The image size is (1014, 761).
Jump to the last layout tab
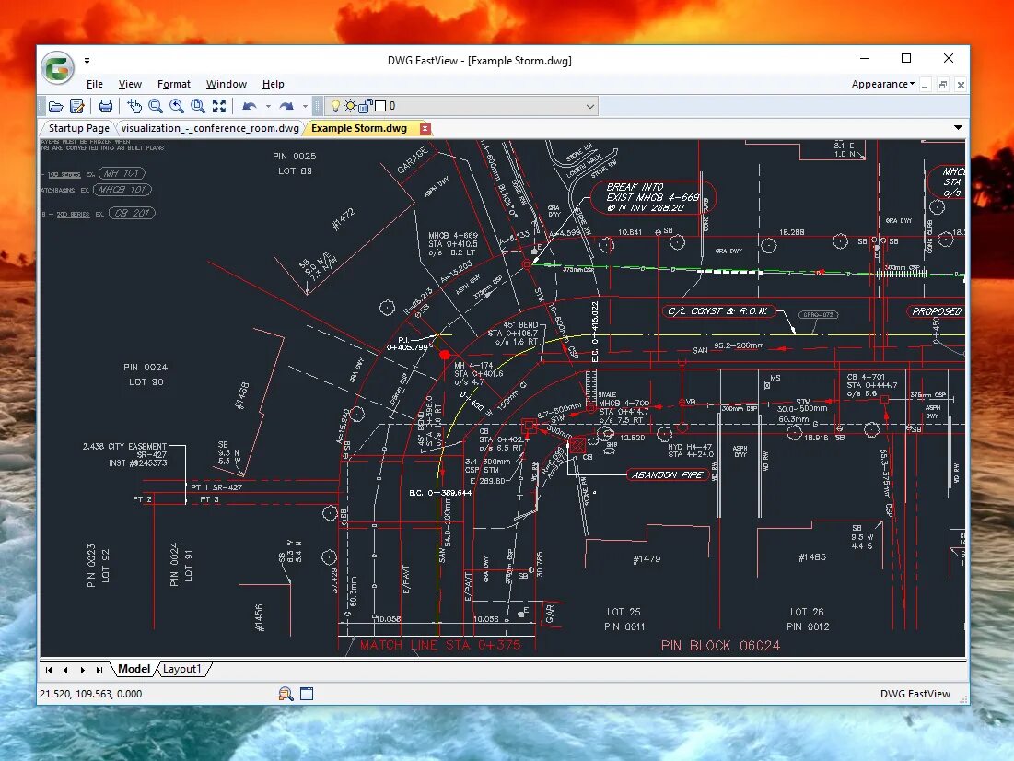(99, 670)
